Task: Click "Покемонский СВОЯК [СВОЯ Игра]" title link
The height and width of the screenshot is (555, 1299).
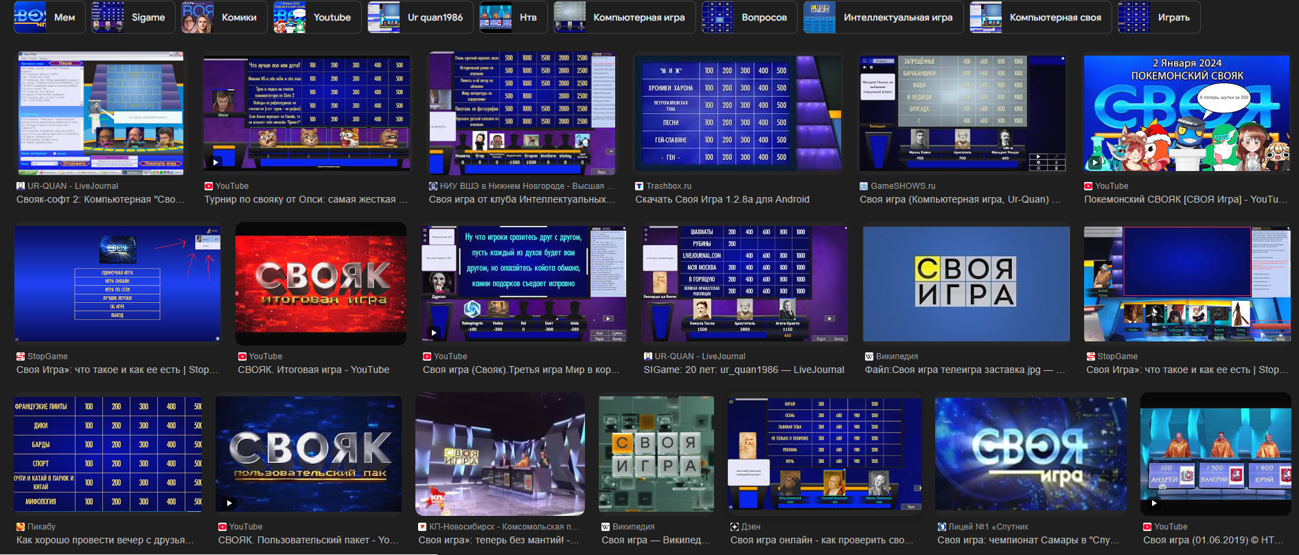Action: [1186, 199]
